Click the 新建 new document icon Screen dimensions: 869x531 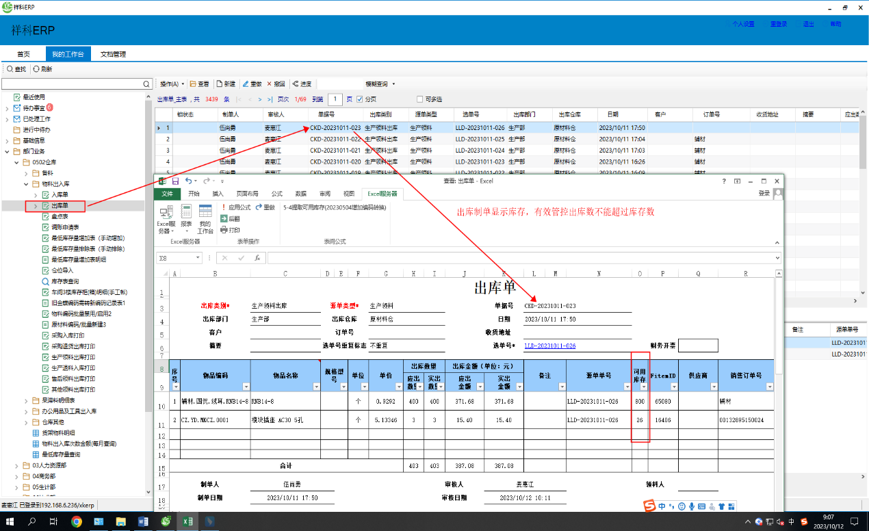[220, 83]
